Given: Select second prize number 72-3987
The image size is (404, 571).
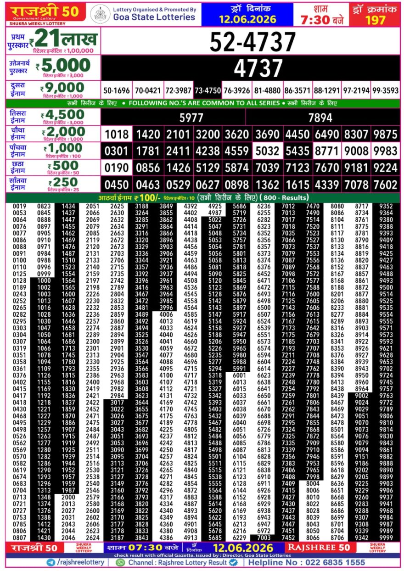Looking at the screenshot, I should coord(178,90).
